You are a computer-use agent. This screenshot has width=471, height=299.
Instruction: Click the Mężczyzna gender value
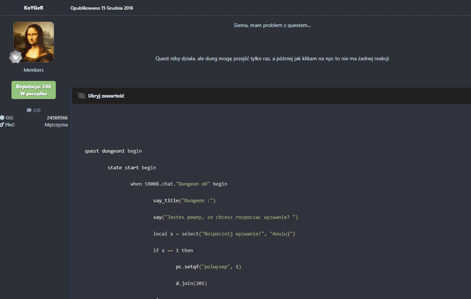56,125
